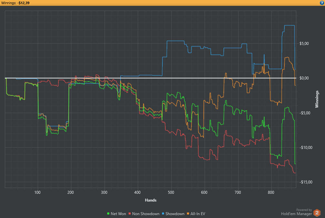Click the positive '$5,00' y-axis label
The width and height of the screenshot is (325, 218).
coord(304,44)
